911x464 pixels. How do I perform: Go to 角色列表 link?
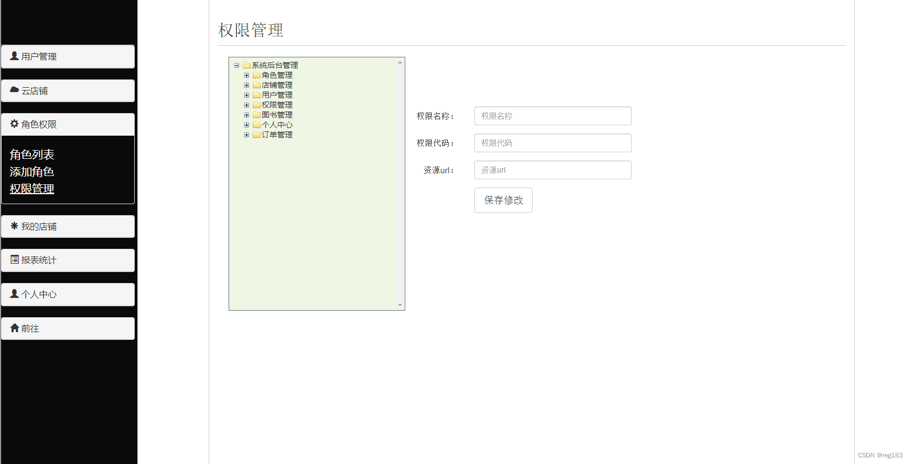pyautogui.click(x=32, y=154)
